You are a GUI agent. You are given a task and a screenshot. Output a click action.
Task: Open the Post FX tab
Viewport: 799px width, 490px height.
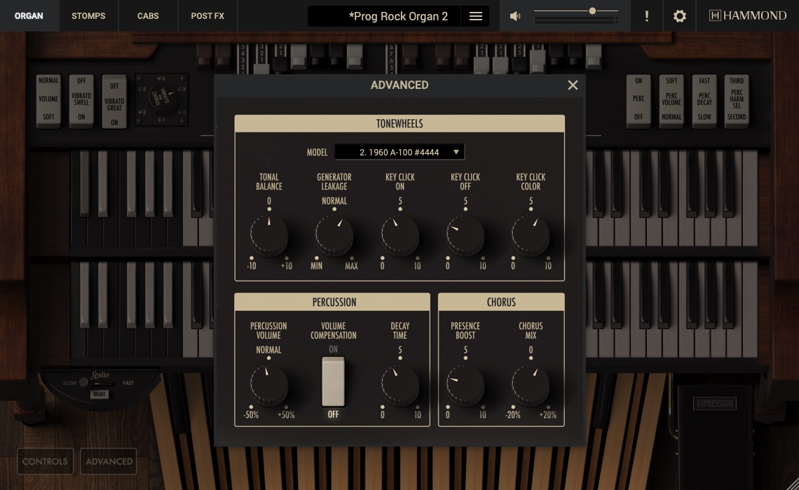pos(207,16)
